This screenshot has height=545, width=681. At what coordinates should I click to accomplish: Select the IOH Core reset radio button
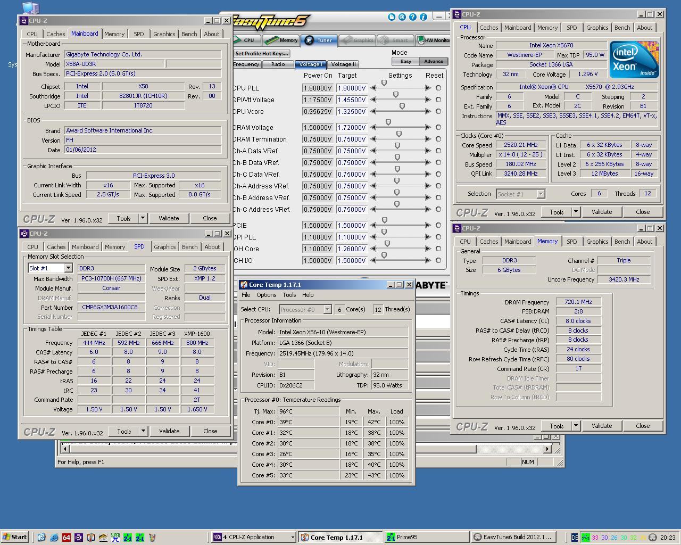438,249
